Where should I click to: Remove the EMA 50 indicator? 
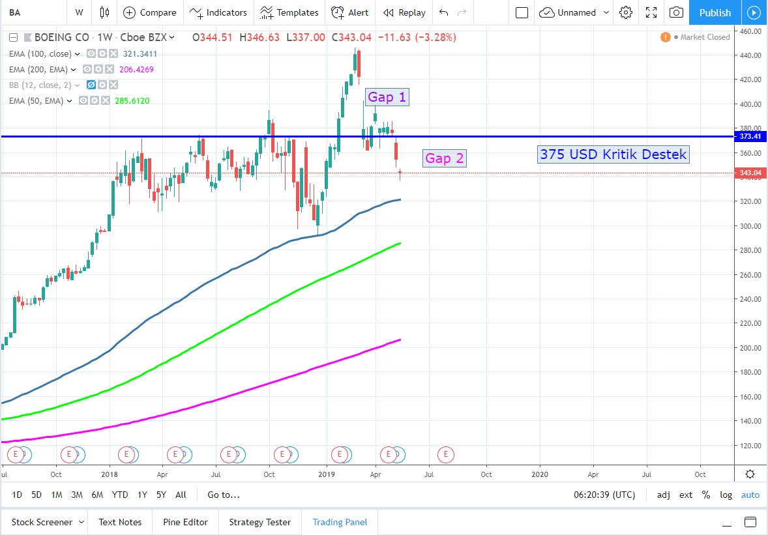tap(106, 101)
